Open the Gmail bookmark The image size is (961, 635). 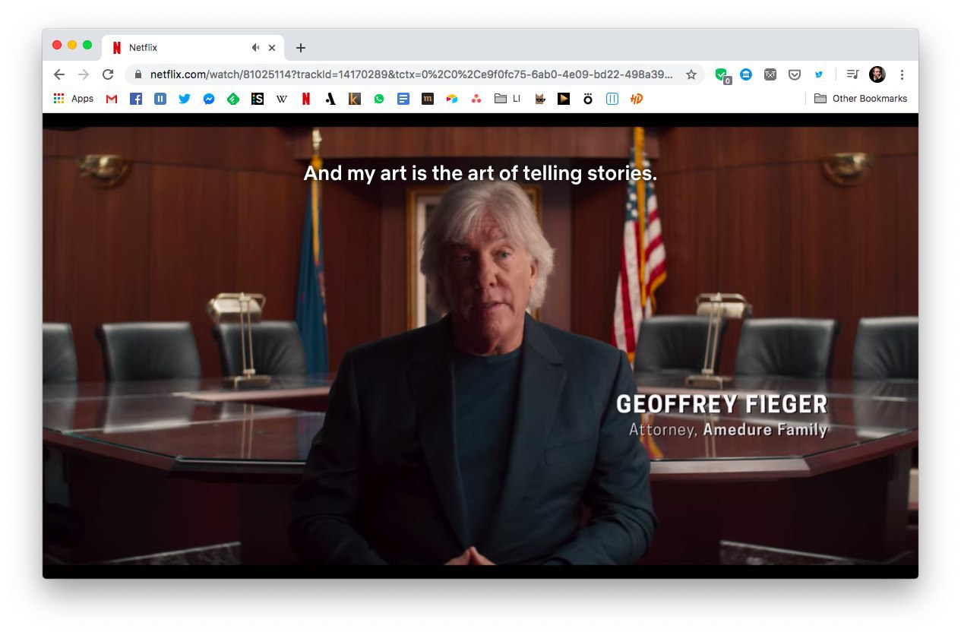point(112,99)
